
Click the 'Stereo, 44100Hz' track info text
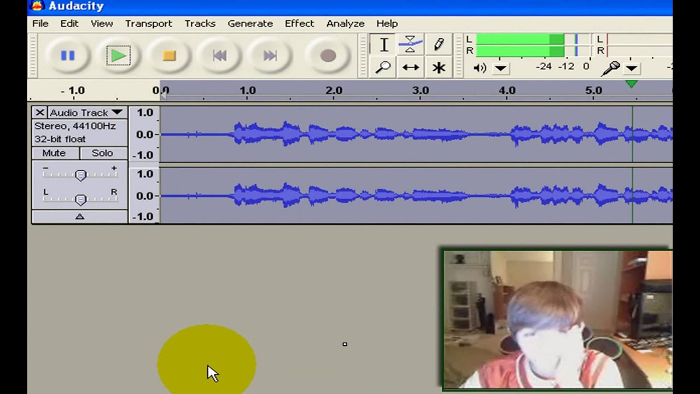[x=75, y=126]
